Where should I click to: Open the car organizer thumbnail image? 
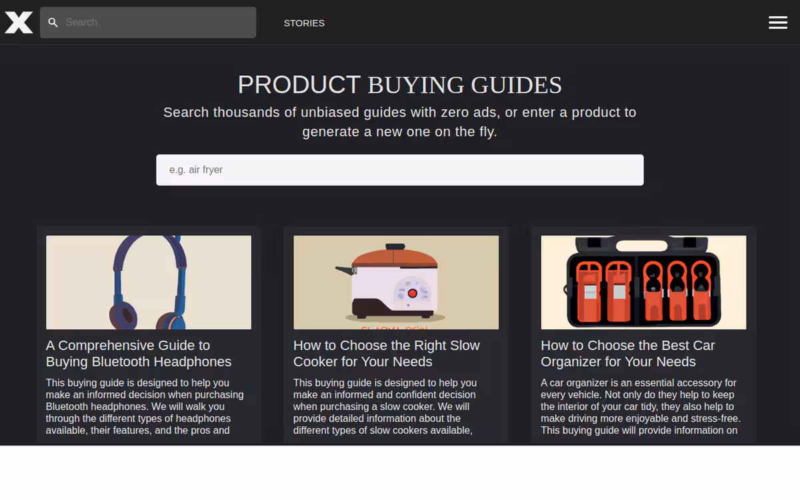tap(643, 282)
